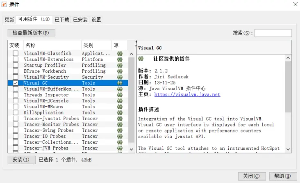Click the plugin window's title bar app icon
The height and width of the screenshot is (183, 300).
(x=4, y=4)
